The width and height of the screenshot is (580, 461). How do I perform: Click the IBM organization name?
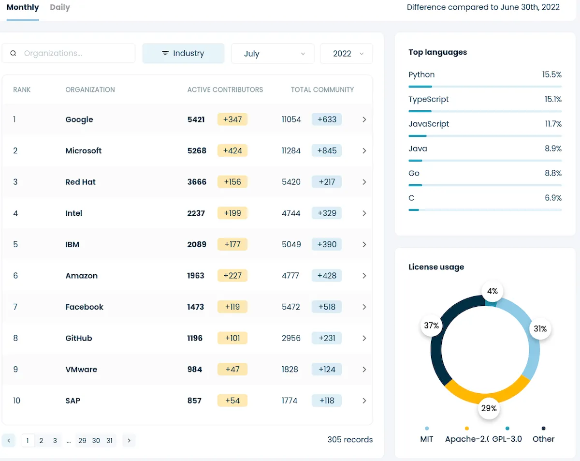[72, 244]
